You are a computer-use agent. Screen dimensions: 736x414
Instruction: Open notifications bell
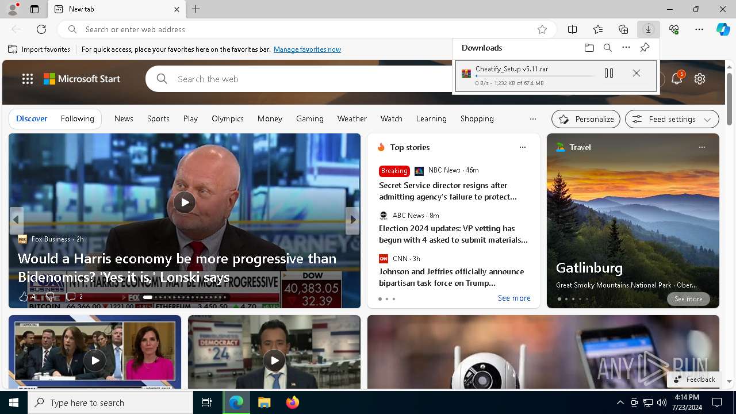click(x=677, y=79)
